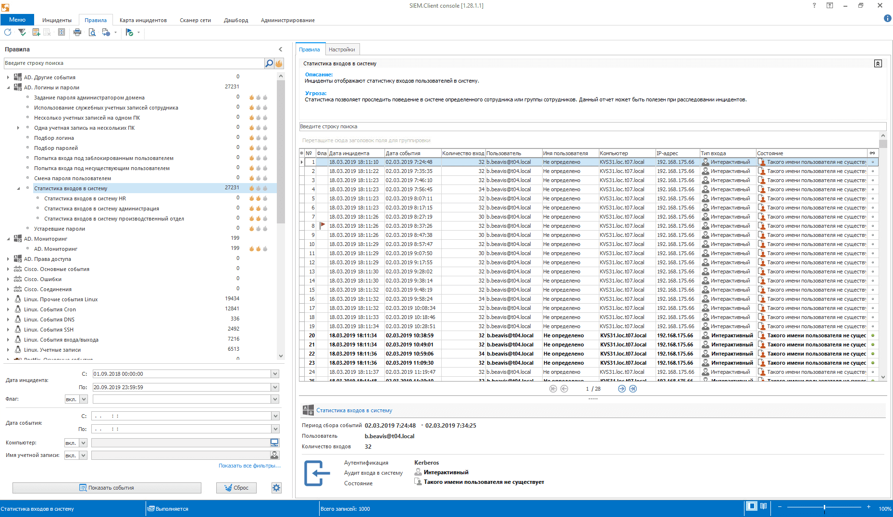The width and height of the screenshot is (893, 517).
Task: Toggle the first flame icon for Подбор паролей
Action: point(251,148)
